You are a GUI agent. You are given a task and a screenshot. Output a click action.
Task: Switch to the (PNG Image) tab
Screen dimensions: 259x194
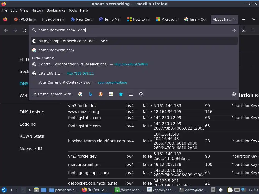point(25,19)
